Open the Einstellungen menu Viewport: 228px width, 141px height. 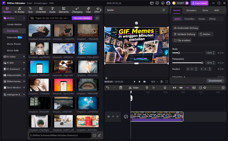40,3
